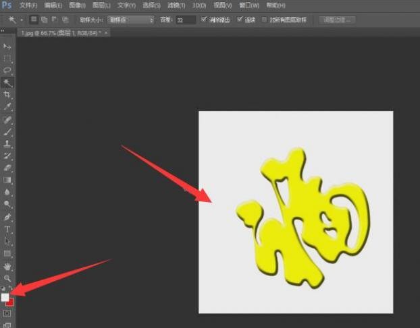Open the Magic Wand tool preset picker
The height and width of the screenshot is (328, 420).
point(14,20)
